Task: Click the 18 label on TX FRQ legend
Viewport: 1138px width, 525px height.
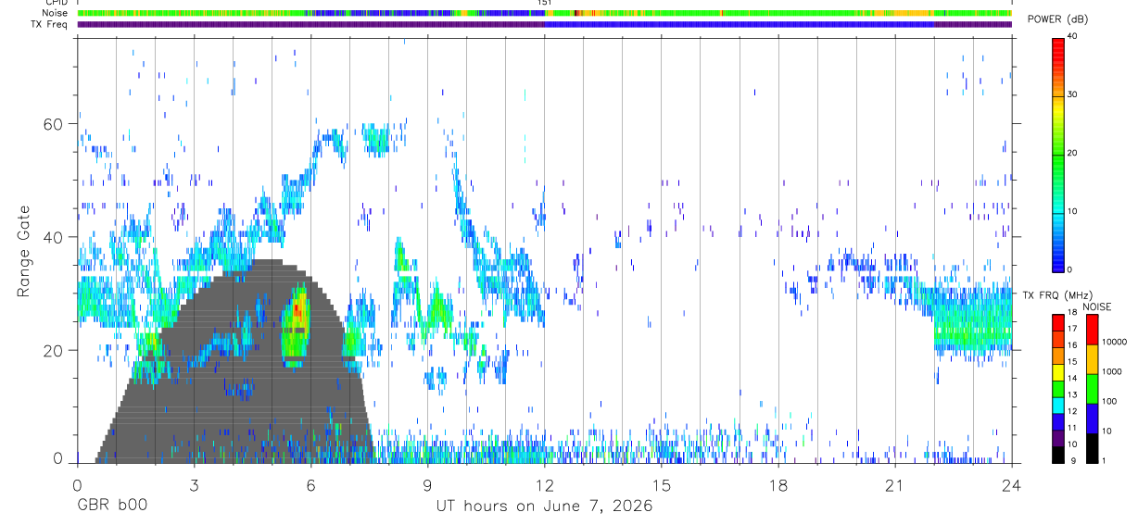Action: tap(1072, 313)
